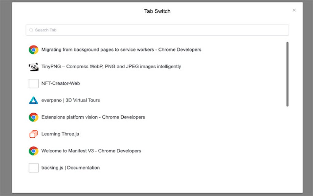This screenshot has width=313, height=196.
Task: Select the everpano 3D Virtual Tours tab
Action: pyautogui.click(x=71, y=100)
